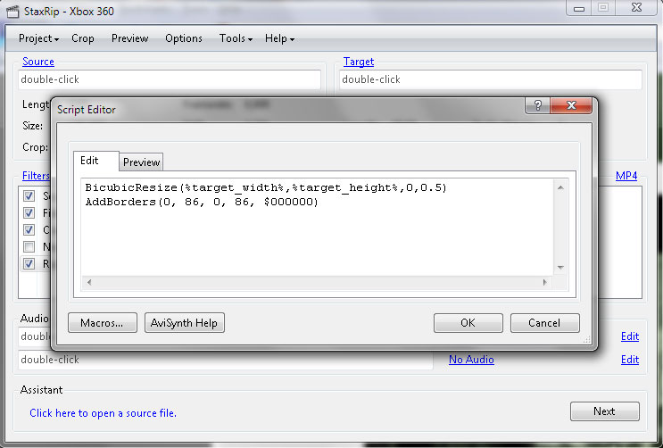This screenshot has height=448, width=663.
Task: Click the script vertical scrollbar down arrow
Action: [560, 268]
